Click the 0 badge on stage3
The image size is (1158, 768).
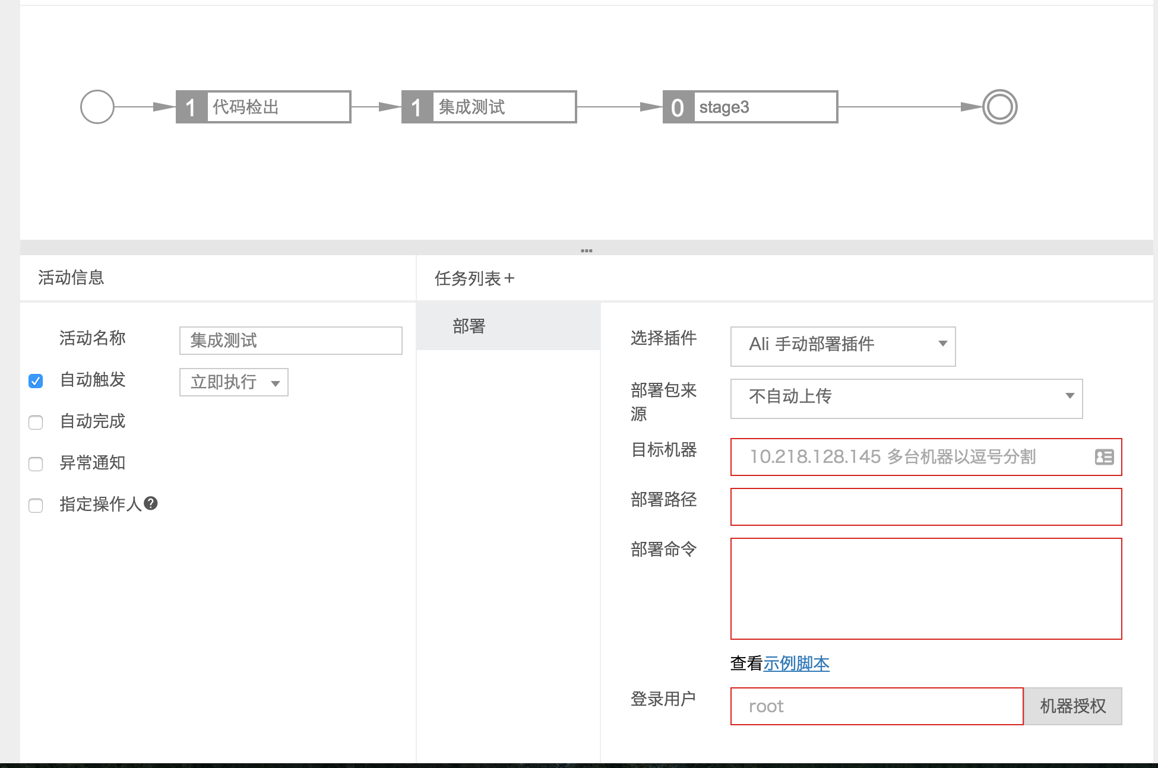pos(678,107)
